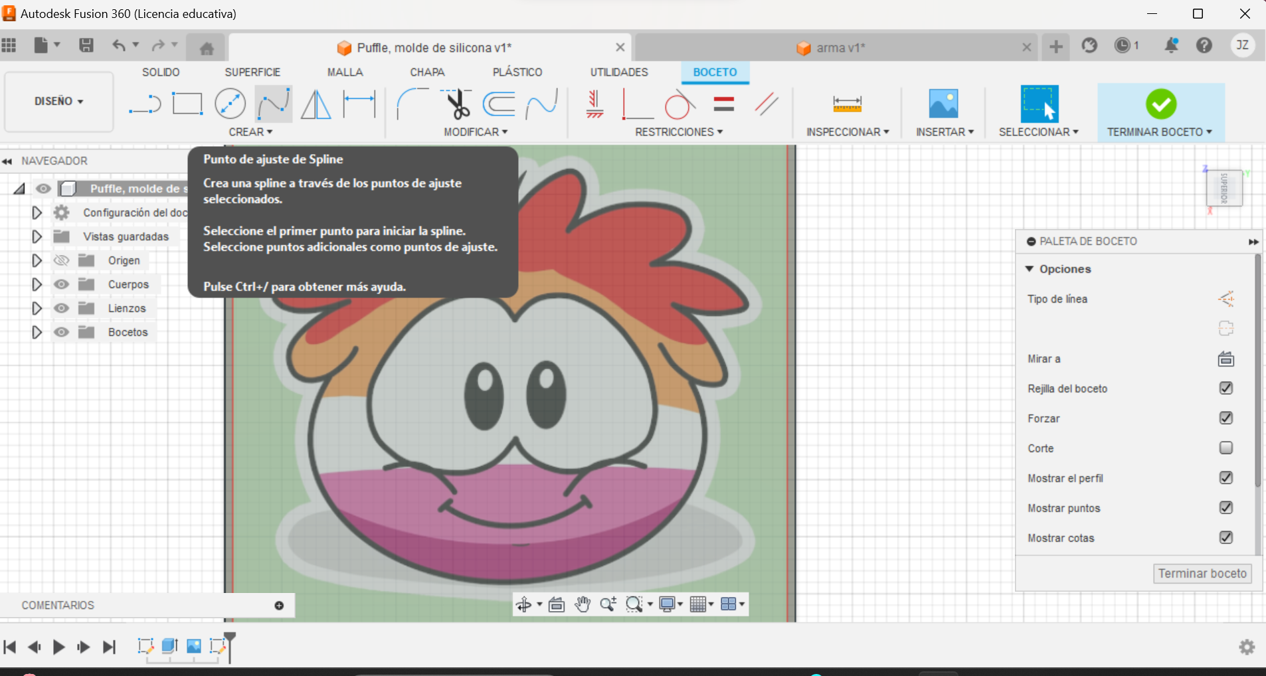This screenshot has height=676, width=1266.
Task: Open the Help question mark icon
Action: click(1204, 45)
